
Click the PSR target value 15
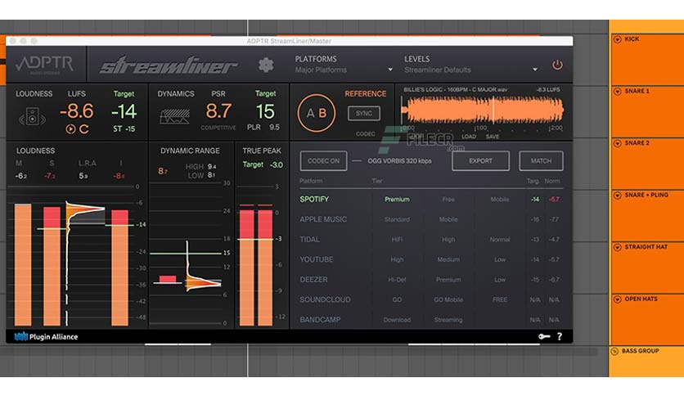tap(265, 111)
